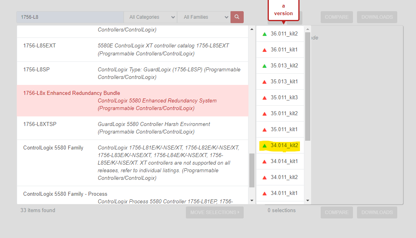This screenshot has width=416, height=238.
Task: Select the 1756-L8x Enhanced Redundancy Bundle row
Action: tap(132, 100)
